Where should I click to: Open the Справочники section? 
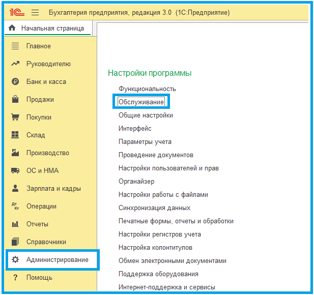click(x=46, y=242)
